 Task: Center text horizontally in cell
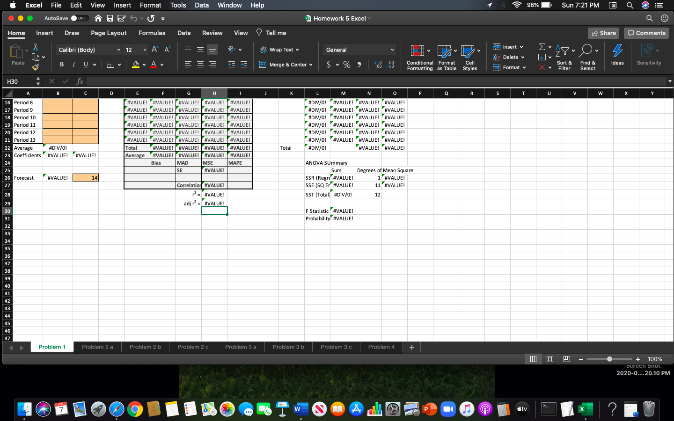click(x=200, y=65)
